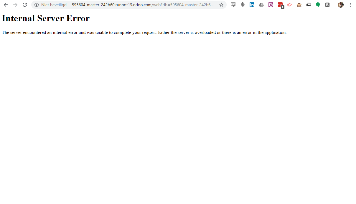Image resolution: width=356 pixels, height=204 pixels.
Task: Open the responsive device testing extension
Action: (x=309, y=5)
